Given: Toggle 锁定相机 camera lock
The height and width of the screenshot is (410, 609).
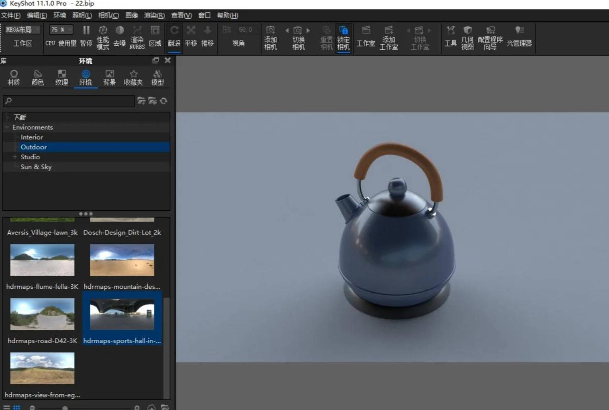Looking at the screenshot, I should 343,37.
